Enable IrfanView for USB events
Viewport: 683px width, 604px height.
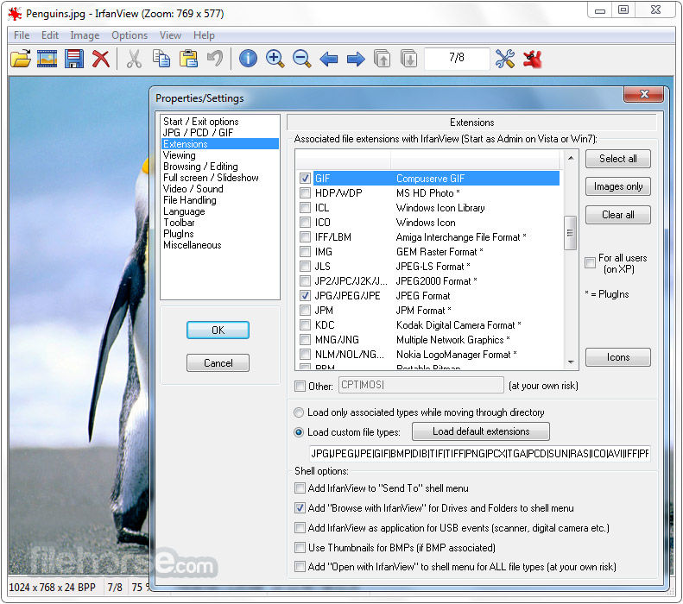coord(300,528)
